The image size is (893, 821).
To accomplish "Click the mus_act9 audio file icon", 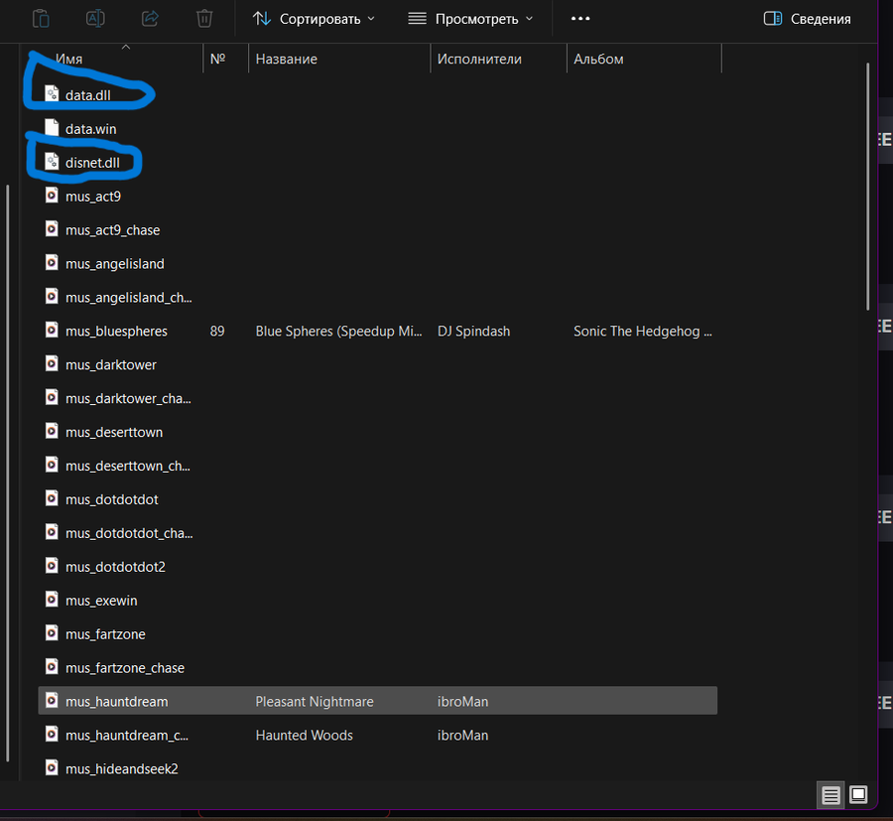I will click(53, 196).
